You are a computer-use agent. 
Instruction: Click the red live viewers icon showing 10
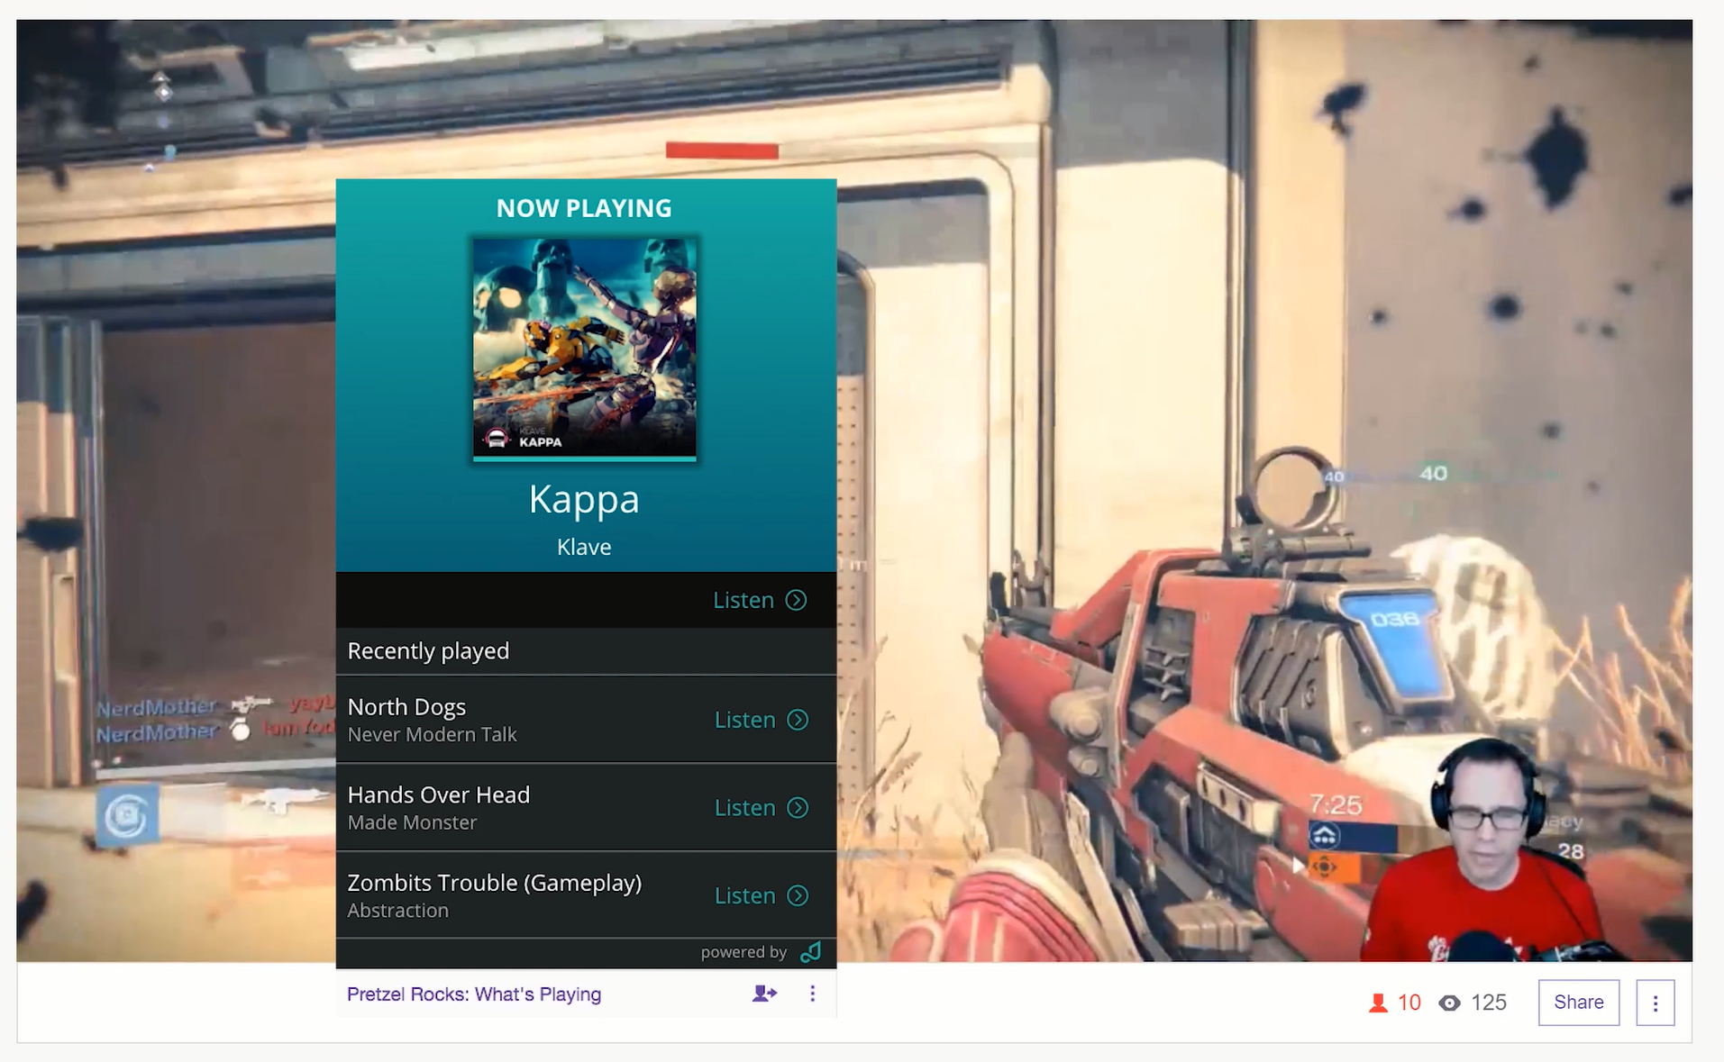pos(1377,1003)
